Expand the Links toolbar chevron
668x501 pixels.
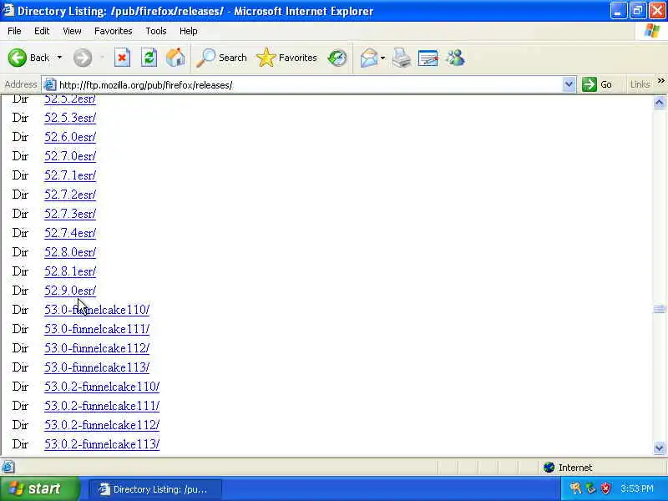coord(660,81)
